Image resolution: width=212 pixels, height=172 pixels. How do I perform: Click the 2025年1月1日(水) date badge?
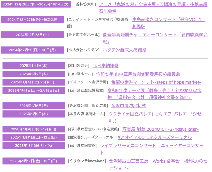34,66
